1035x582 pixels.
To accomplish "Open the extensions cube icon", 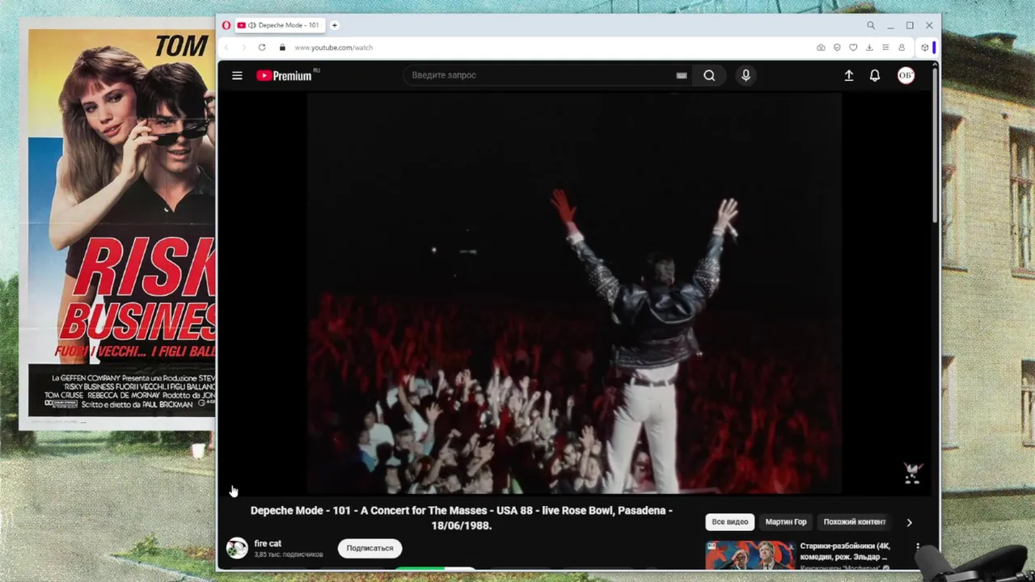I will click(924, 48).
